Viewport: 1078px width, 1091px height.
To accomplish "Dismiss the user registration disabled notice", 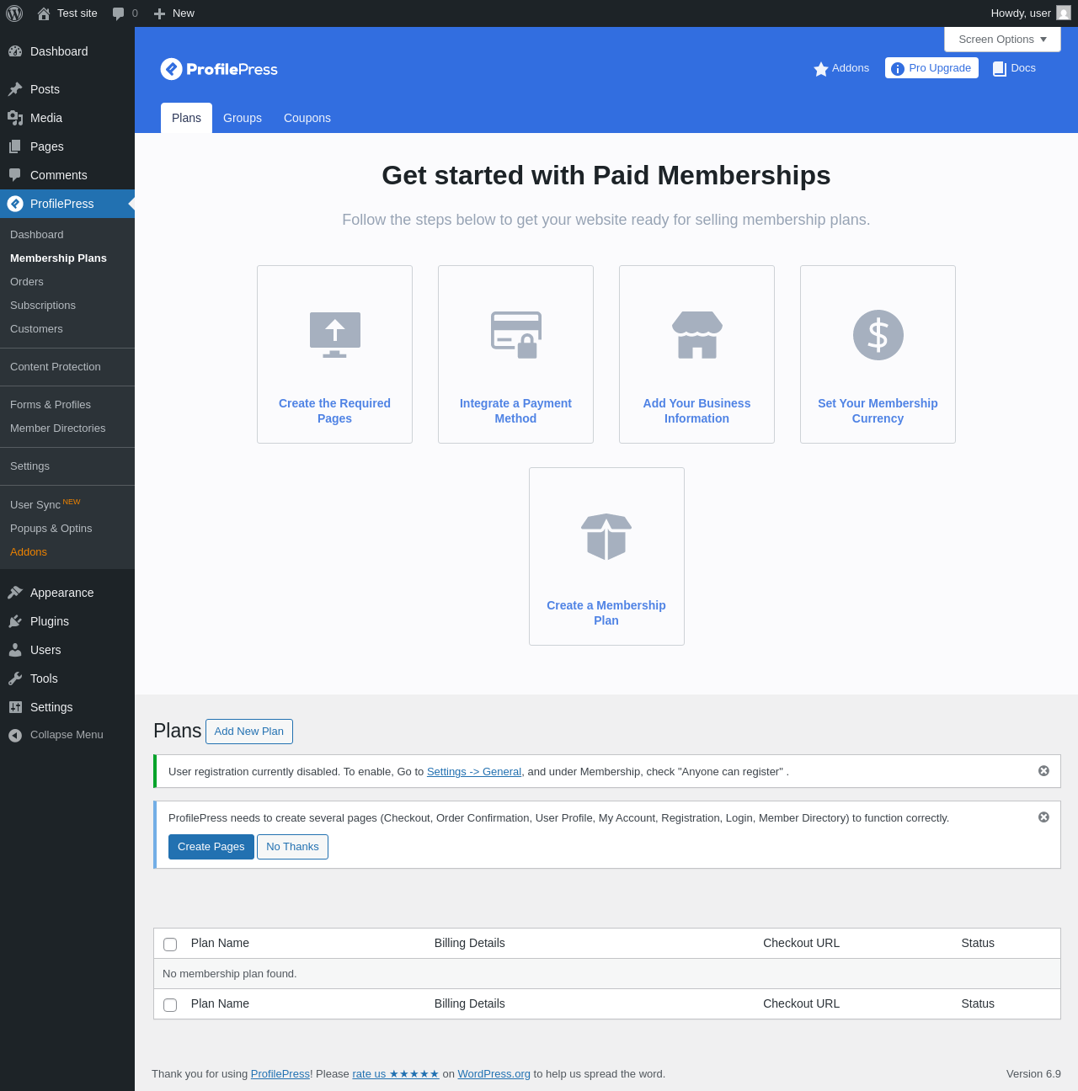I will point(1043,771).
